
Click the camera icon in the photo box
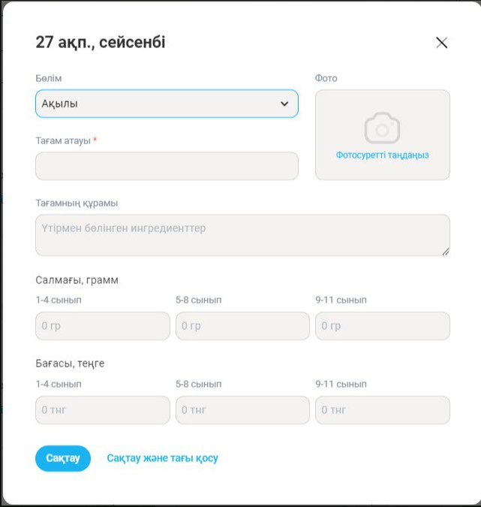[382, 128]
